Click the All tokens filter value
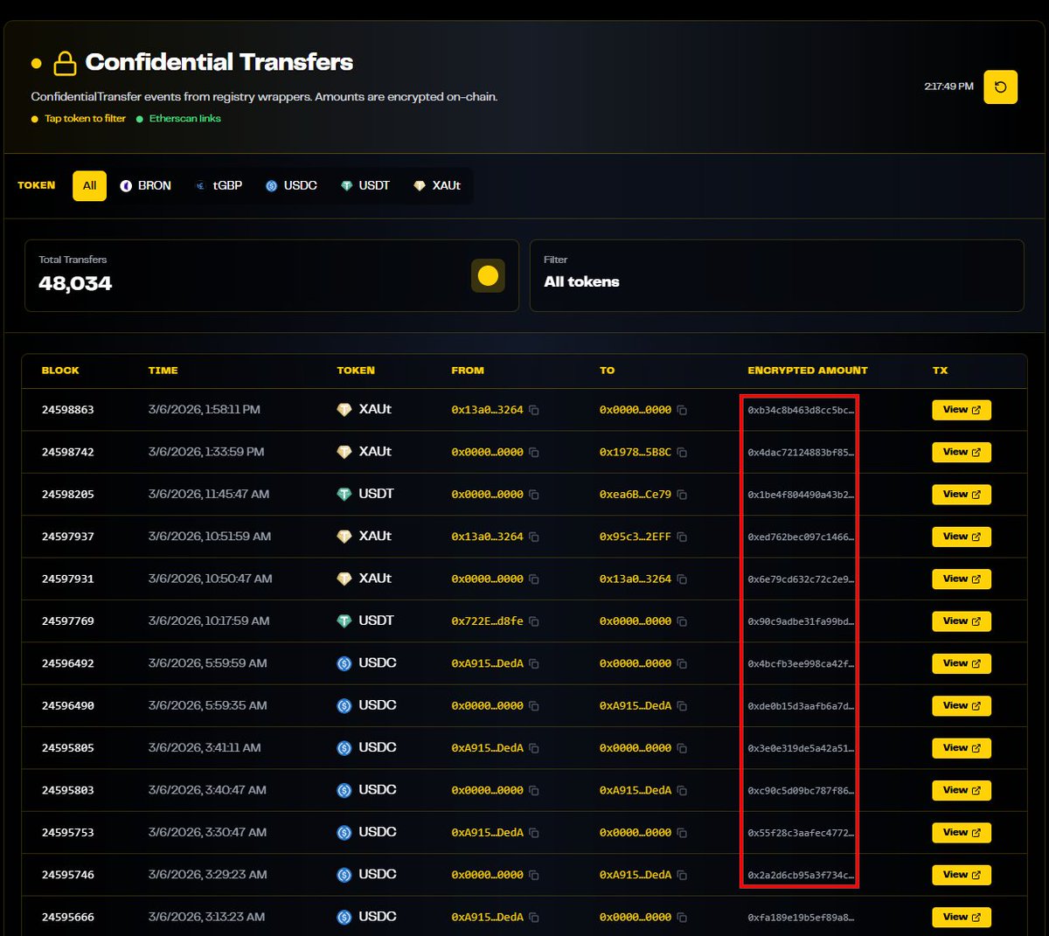The image size is (1049, 936). pyautogui.click(x=581, y=282)
